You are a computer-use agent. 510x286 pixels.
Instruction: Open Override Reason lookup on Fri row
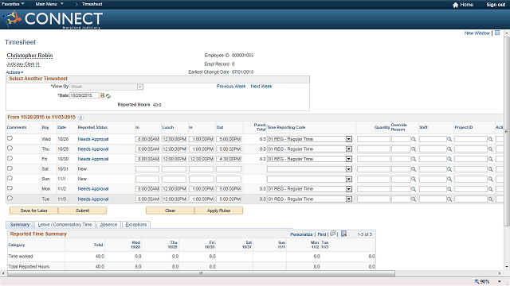[x=414, y=159]
